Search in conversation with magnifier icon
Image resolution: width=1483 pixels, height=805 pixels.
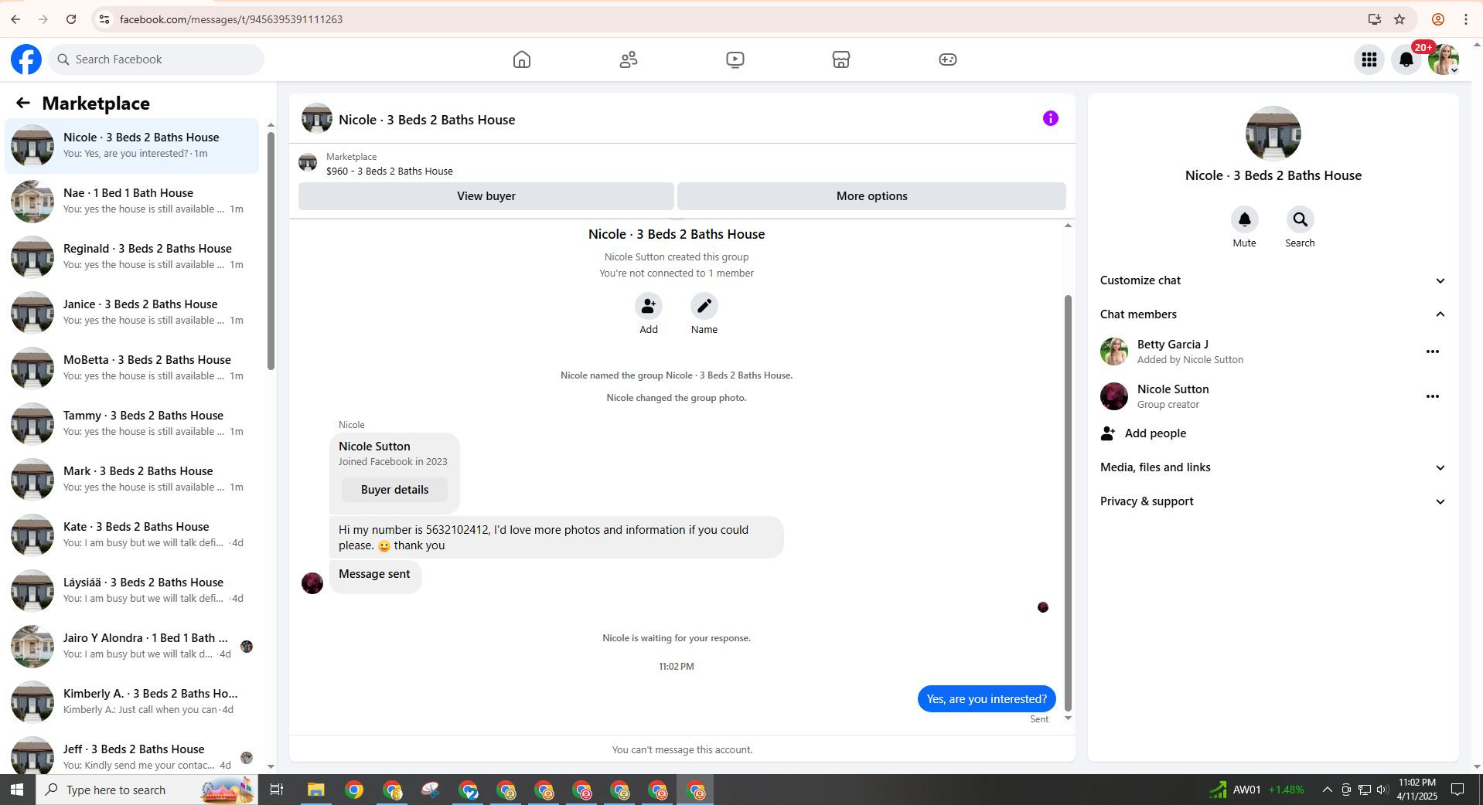pos(1301,219)
